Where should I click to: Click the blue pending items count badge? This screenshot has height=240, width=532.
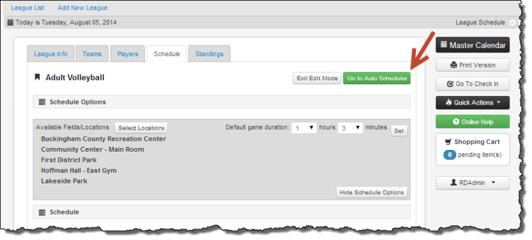point(450,155)
